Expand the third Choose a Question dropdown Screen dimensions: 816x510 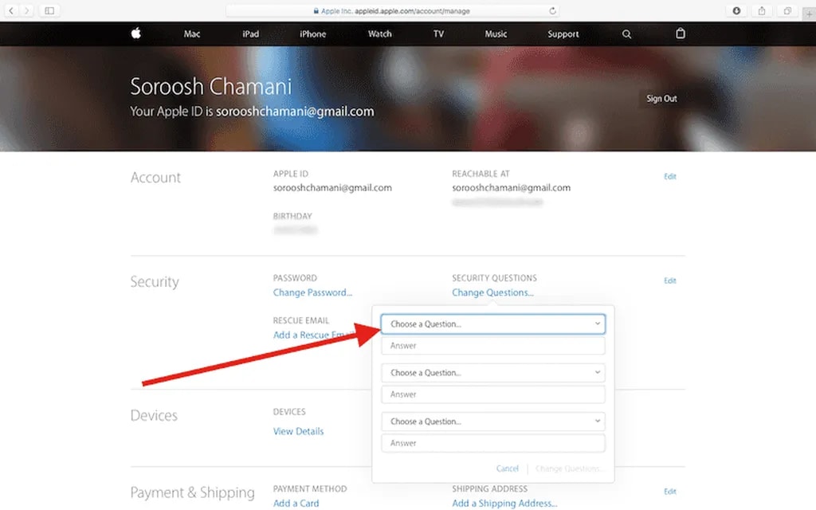coord(492,422)
